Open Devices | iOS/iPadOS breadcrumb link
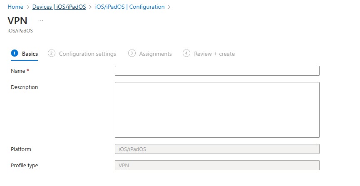360x186 pixels. (x=59, y=7)
